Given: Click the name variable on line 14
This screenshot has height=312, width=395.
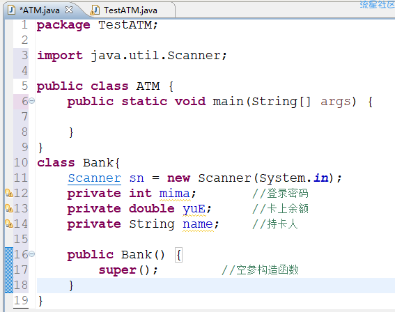Looking at the screenshot, I should coord(198,224).
